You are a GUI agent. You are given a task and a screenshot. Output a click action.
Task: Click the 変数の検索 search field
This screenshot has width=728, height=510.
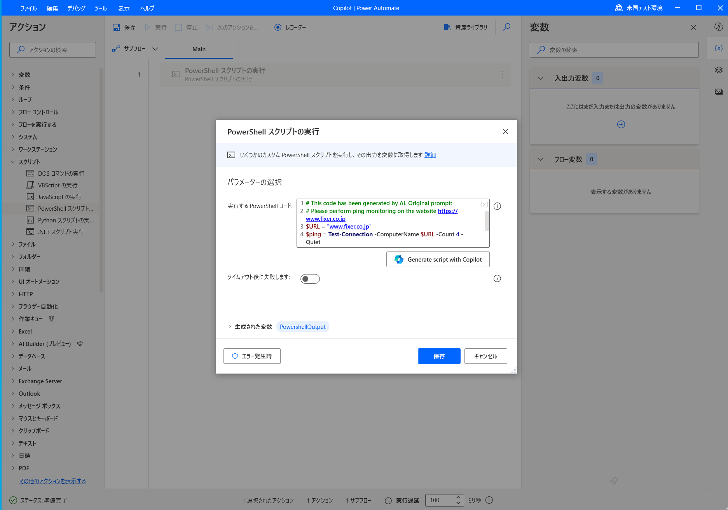(x=614, y=50)
